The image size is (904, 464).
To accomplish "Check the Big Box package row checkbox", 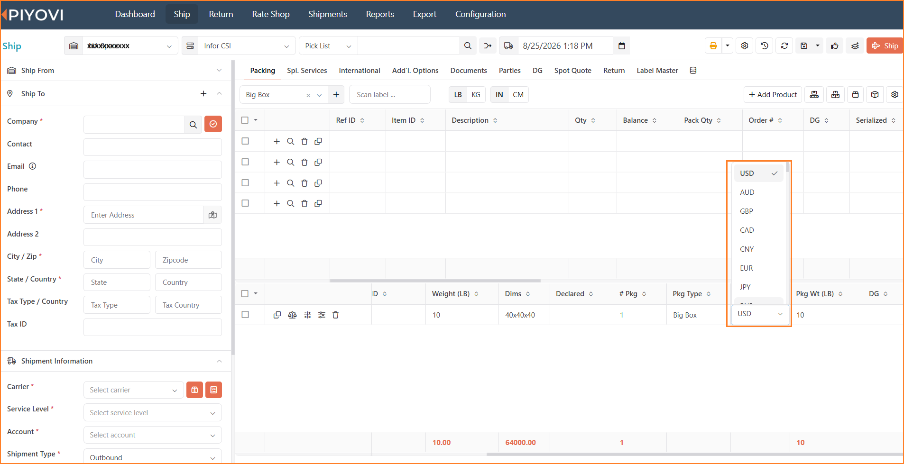I will (245, 315).
